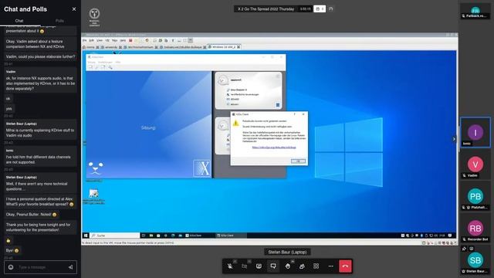494x278 pixels.
Task: Open the Windows Start button in the VM
Action: [86, 236]
